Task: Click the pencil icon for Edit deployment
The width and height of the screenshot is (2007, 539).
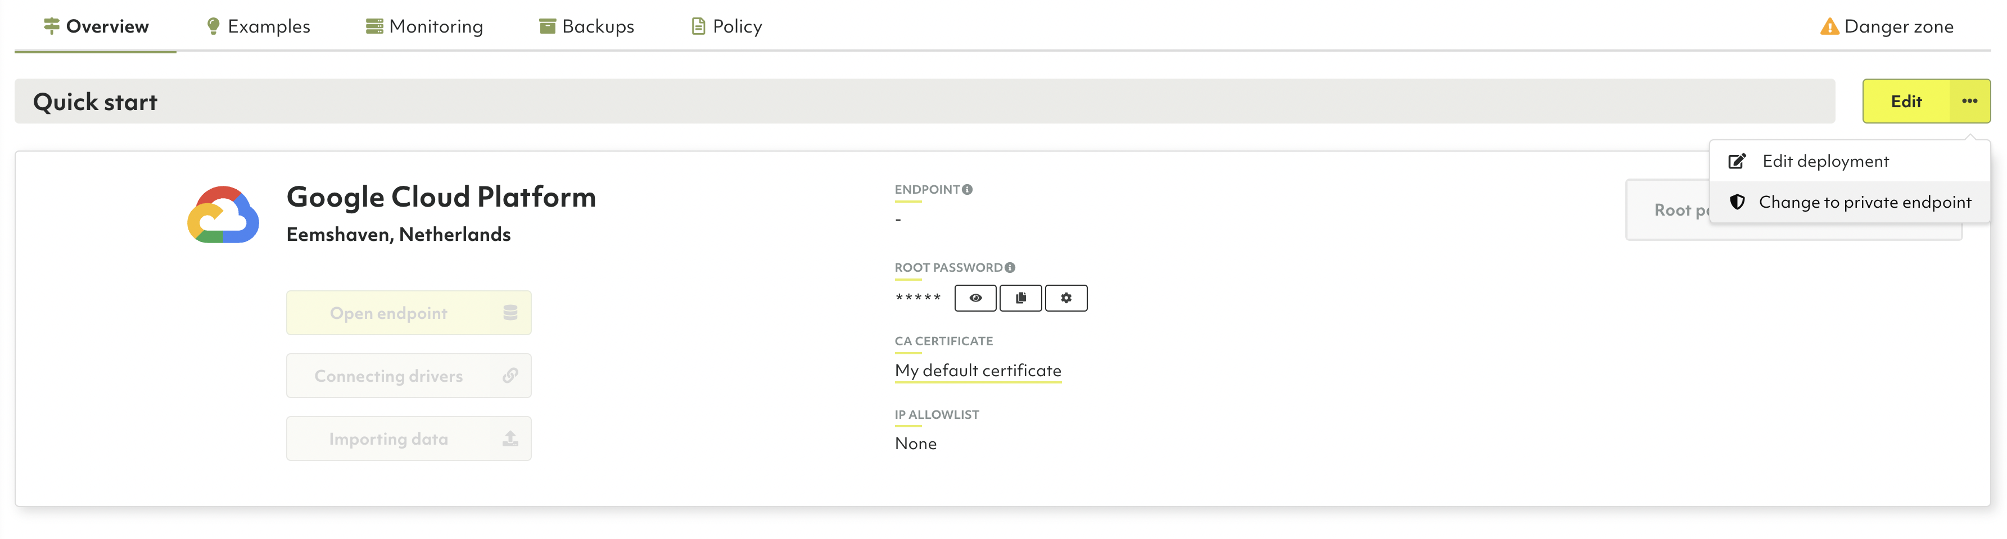Action: [1737, 161]
